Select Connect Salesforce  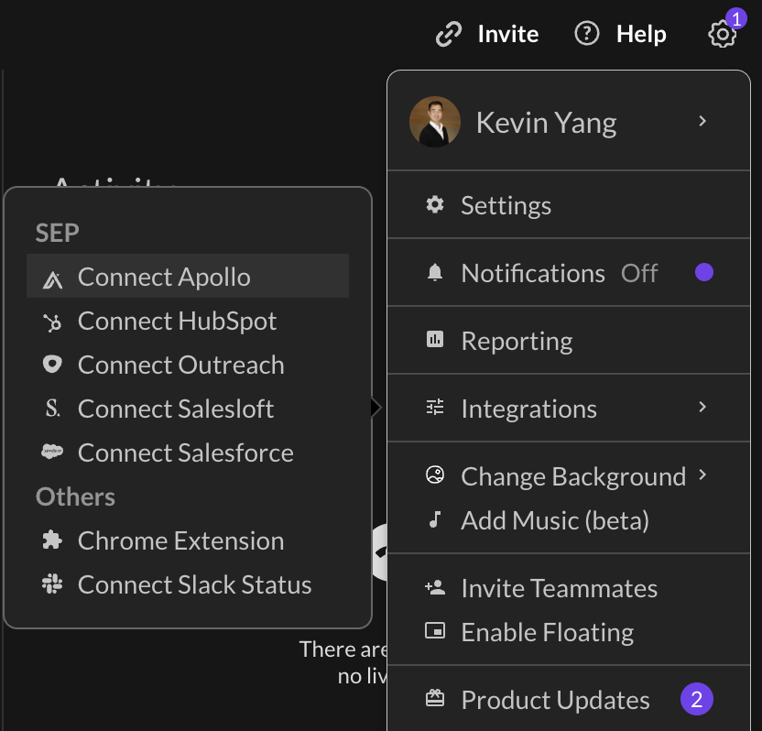click(x=188, y=453)
